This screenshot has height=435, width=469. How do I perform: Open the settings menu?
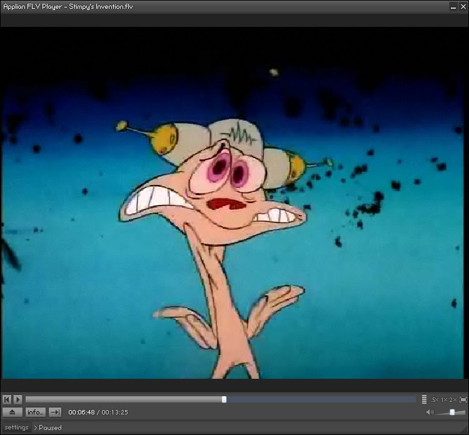(16, 427)
